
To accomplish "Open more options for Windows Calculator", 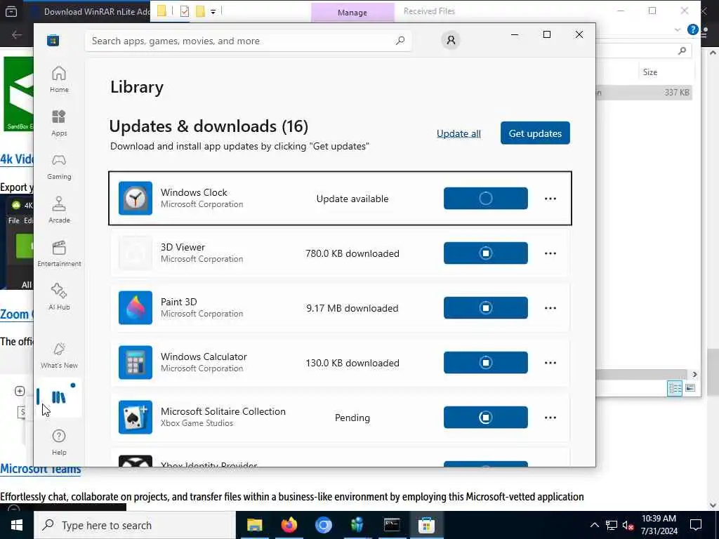I will [550, 363].
